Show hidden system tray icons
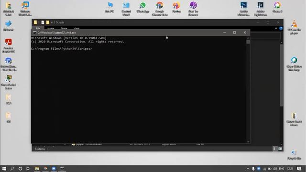Screen dimensions: 306x172 point(248,169)
